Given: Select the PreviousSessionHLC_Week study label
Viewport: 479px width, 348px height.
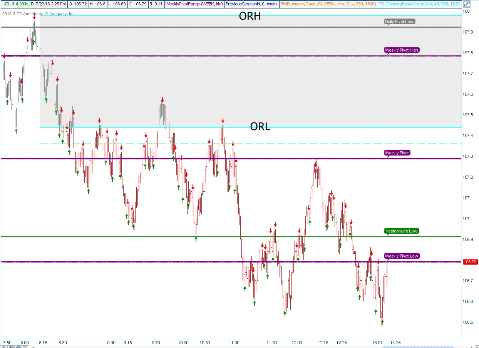Looking at the screenshot, I should (x=251, y=4).
